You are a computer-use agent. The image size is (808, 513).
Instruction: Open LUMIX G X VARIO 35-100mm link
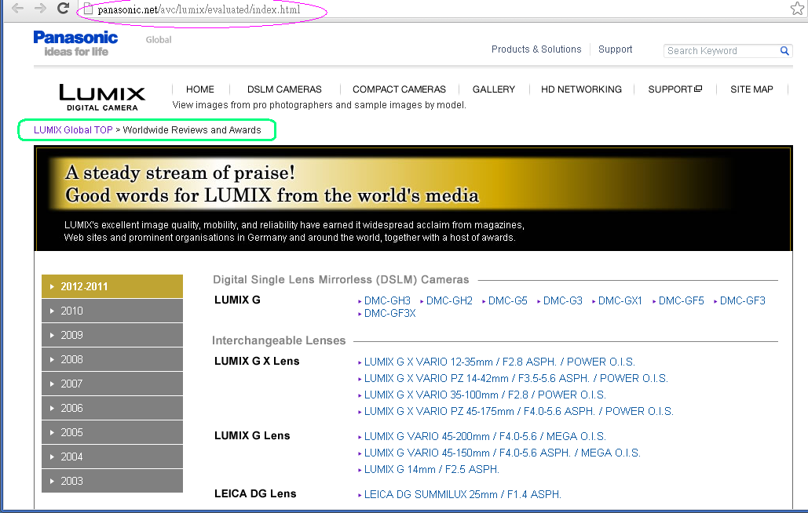[485, 395]
